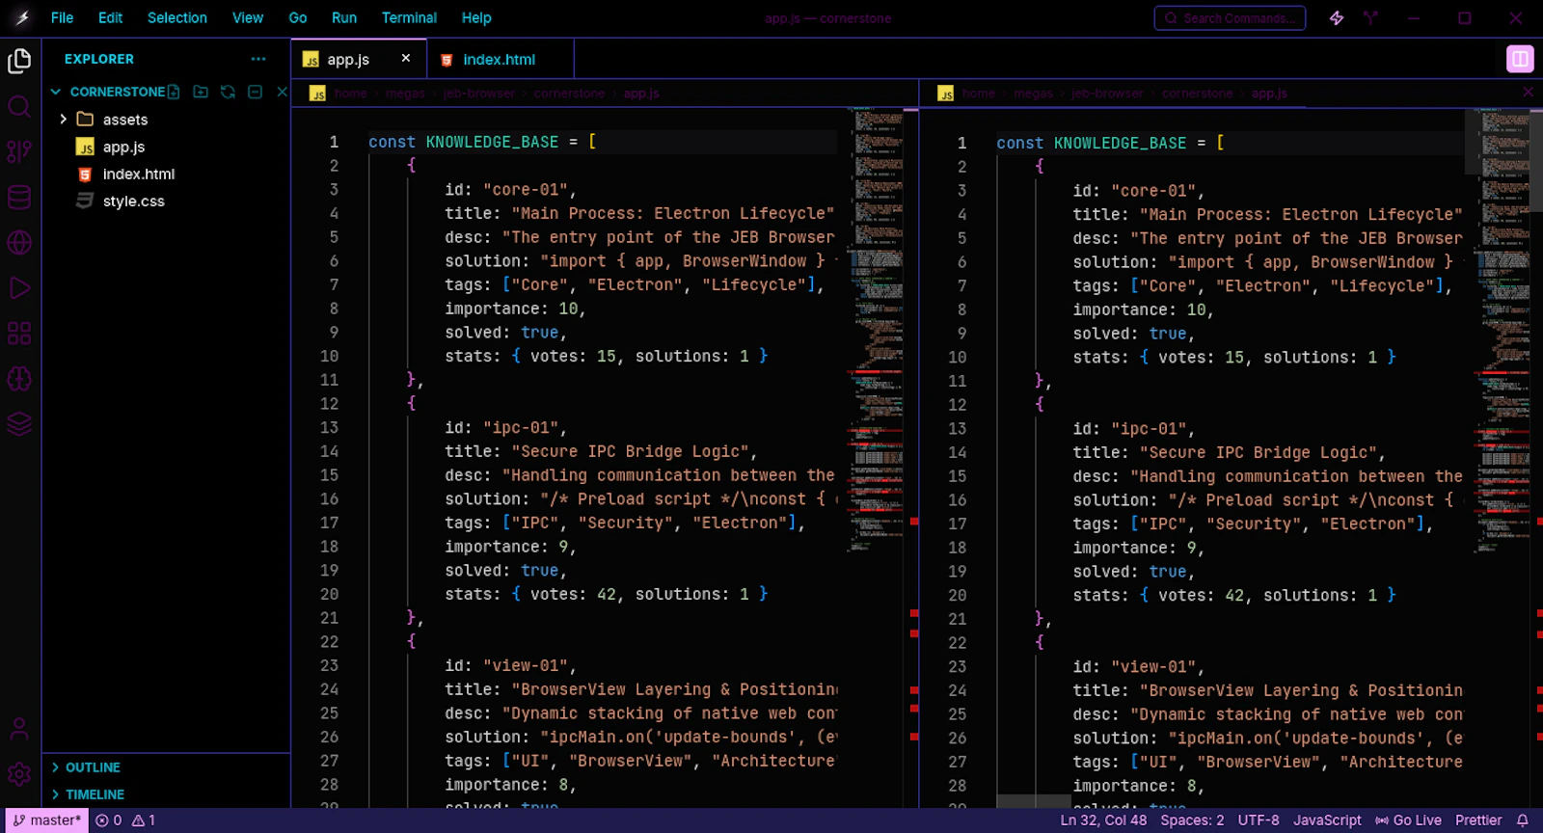Viewport: 1543px width, 833px height.
Task: Click New File icon in CORNERSTONE header
Action: [174, 92]
